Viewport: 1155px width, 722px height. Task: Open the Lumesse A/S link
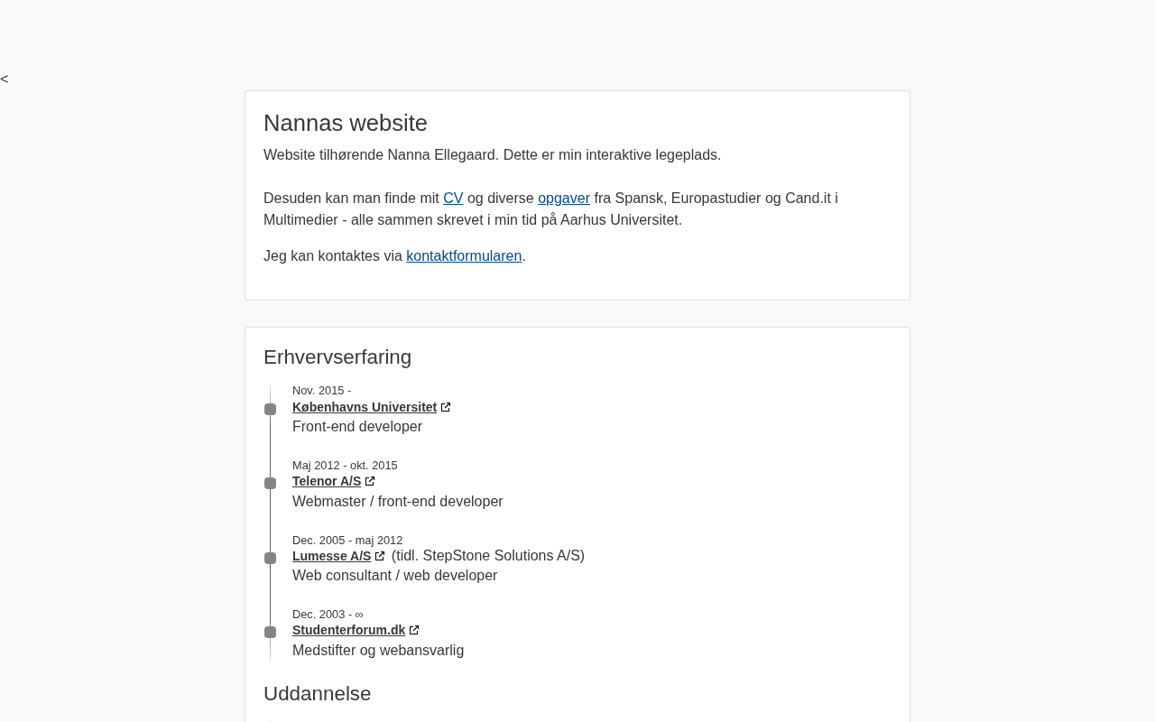(x=332, y=557)
